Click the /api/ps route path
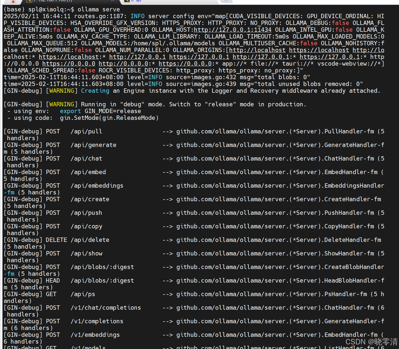 [83, 294]
